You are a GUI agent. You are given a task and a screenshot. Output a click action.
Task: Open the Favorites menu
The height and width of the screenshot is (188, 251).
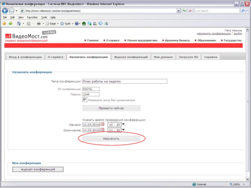[32, 18]
